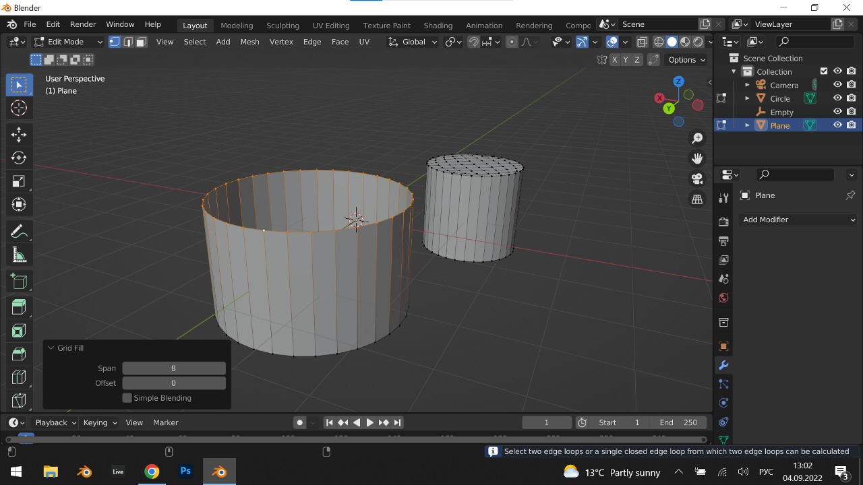
Task: Play the animation forward
Action: pos(370,422)
